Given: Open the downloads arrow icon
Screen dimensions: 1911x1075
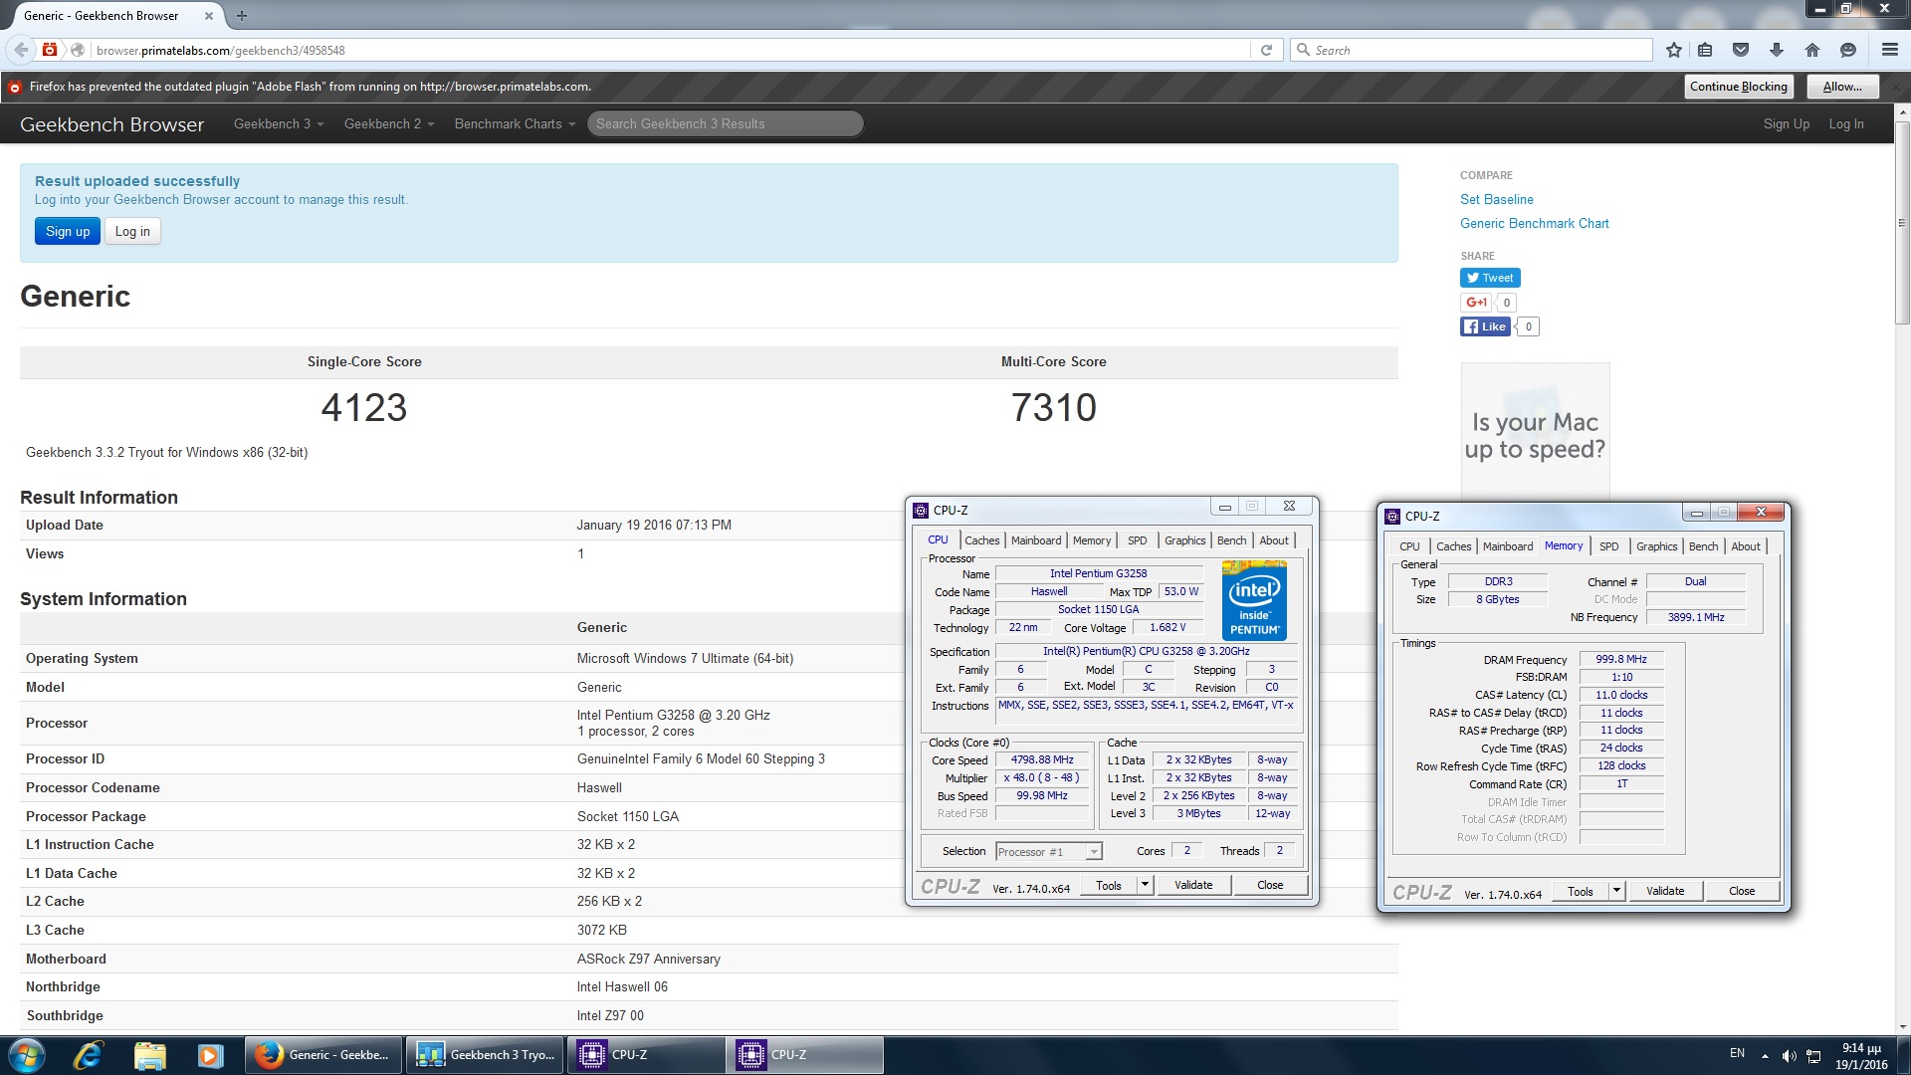Looking at the screenshot, I should (x=1777, y=50).
